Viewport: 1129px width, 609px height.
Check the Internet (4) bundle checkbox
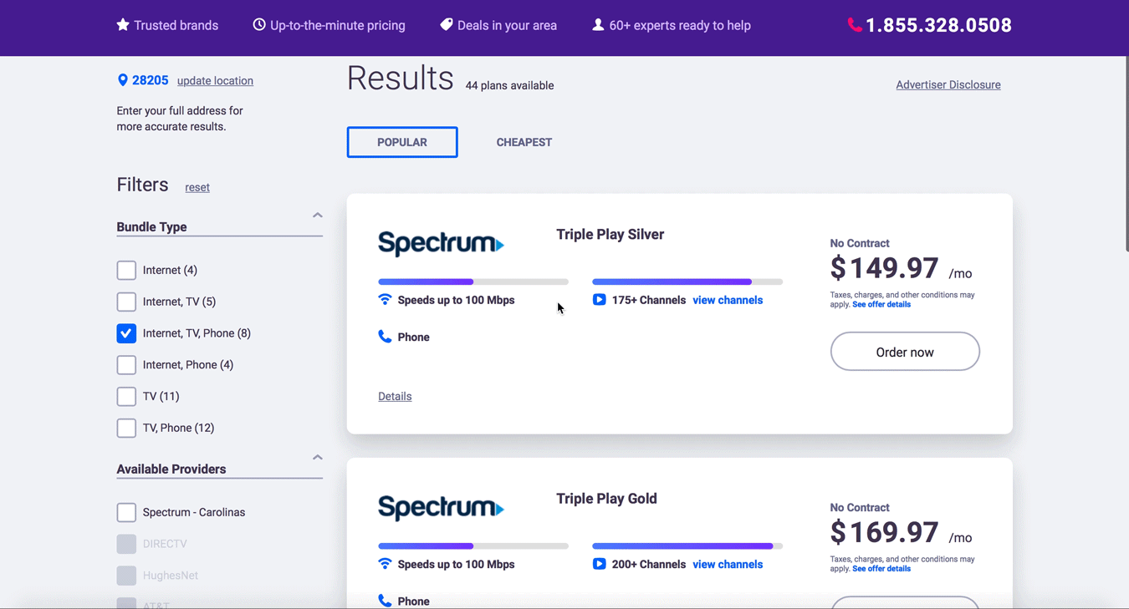126,270
